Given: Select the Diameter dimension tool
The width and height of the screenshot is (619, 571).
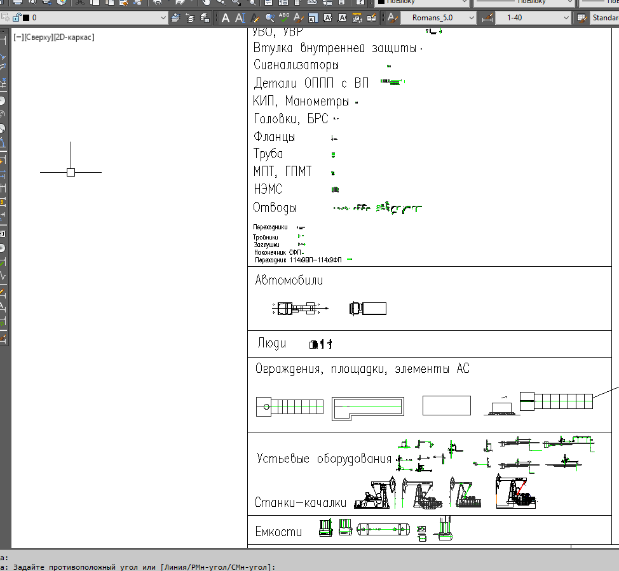Looking at the screenshot, I should 3,128.
